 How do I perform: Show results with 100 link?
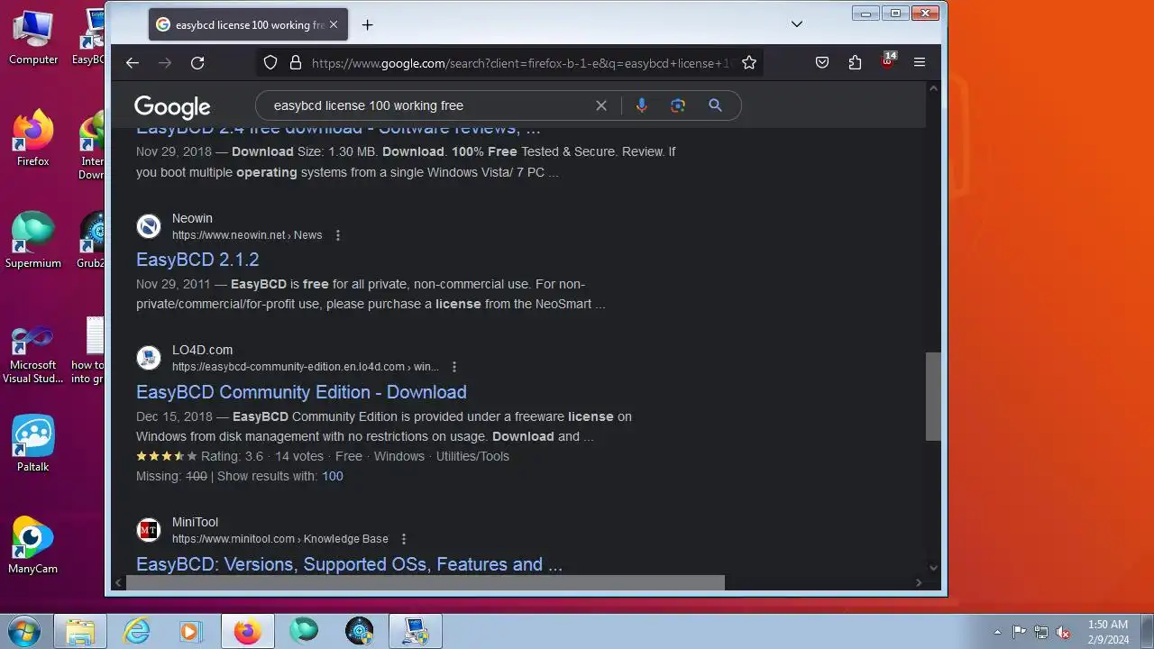333,476
